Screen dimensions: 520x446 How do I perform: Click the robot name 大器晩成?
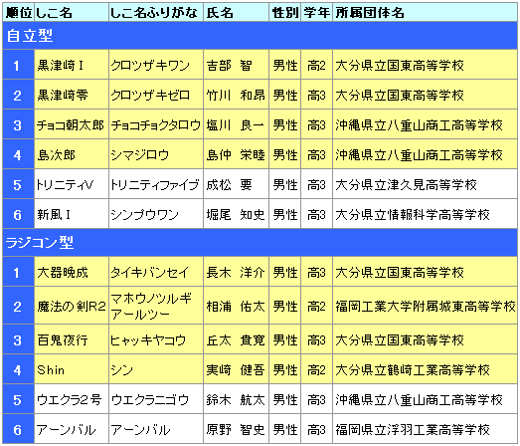pyautogui.click(x=63, y=273)
